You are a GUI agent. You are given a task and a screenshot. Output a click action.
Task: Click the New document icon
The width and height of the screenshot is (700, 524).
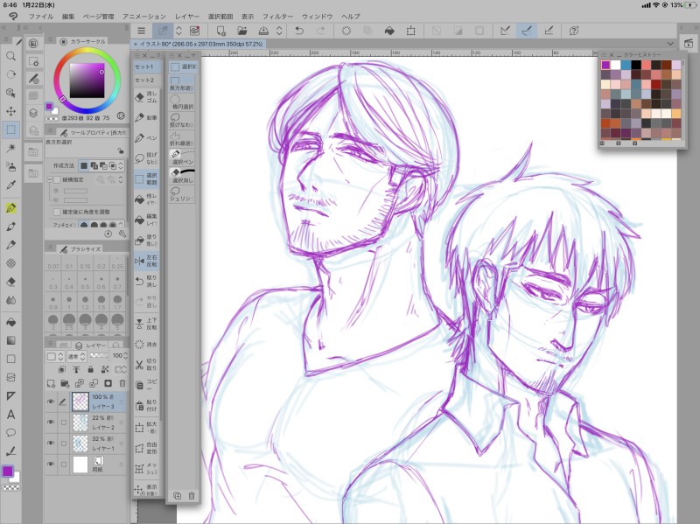[220, 31]
